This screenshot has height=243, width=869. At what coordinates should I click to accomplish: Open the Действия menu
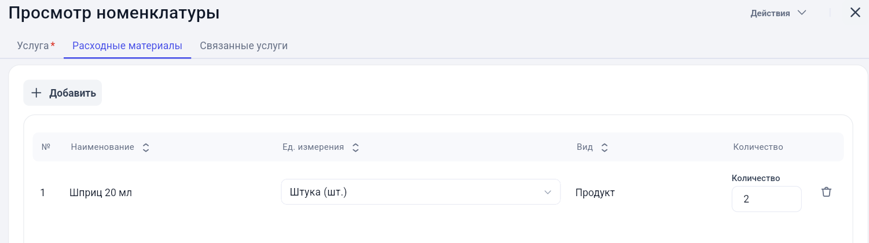tap(778, 13)
